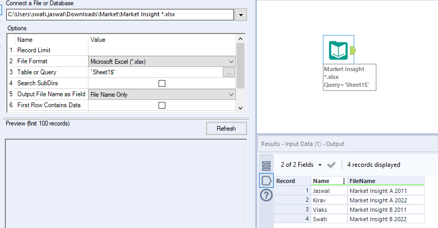Click the green output anchor of Input Data tool
Image resolution: width=438 pixels, height=228 pixels.
352,50
